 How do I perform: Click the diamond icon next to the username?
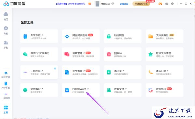point(113,4)
